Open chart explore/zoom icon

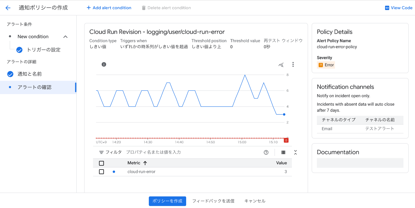281,65
